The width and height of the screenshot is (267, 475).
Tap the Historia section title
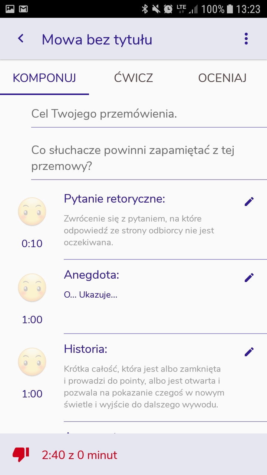85,349
